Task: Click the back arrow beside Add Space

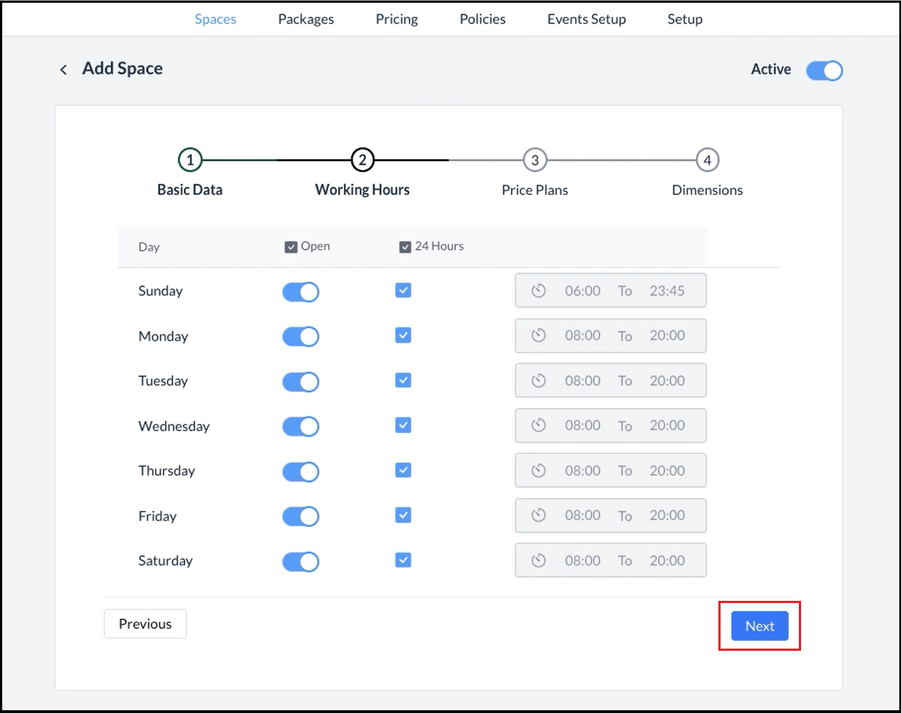Action: click(63, 69)
